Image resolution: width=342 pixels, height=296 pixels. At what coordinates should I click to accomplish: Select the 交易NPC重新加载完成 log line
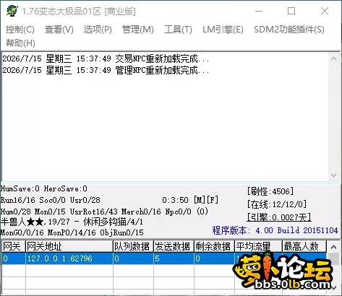coord(106,58)
